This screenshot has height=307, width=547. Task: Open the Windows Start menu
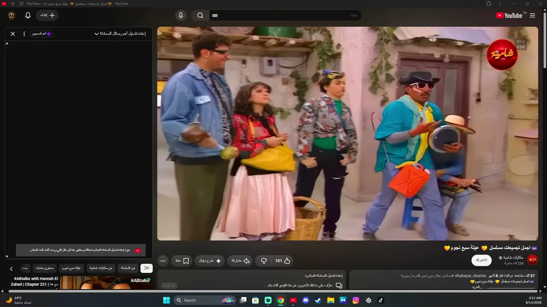coord(167,300)
